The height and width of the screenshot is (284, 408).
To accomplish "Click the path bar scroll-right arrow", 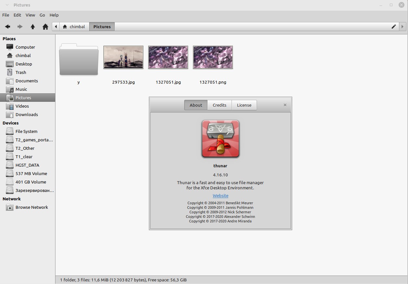I will coord(402,27).
